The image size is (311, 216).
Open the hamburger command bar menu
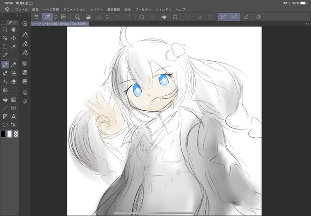coord(36,17)
